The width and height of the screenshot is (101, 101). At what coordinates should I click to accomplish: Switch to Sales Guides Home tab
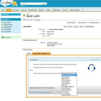[29, 54]
